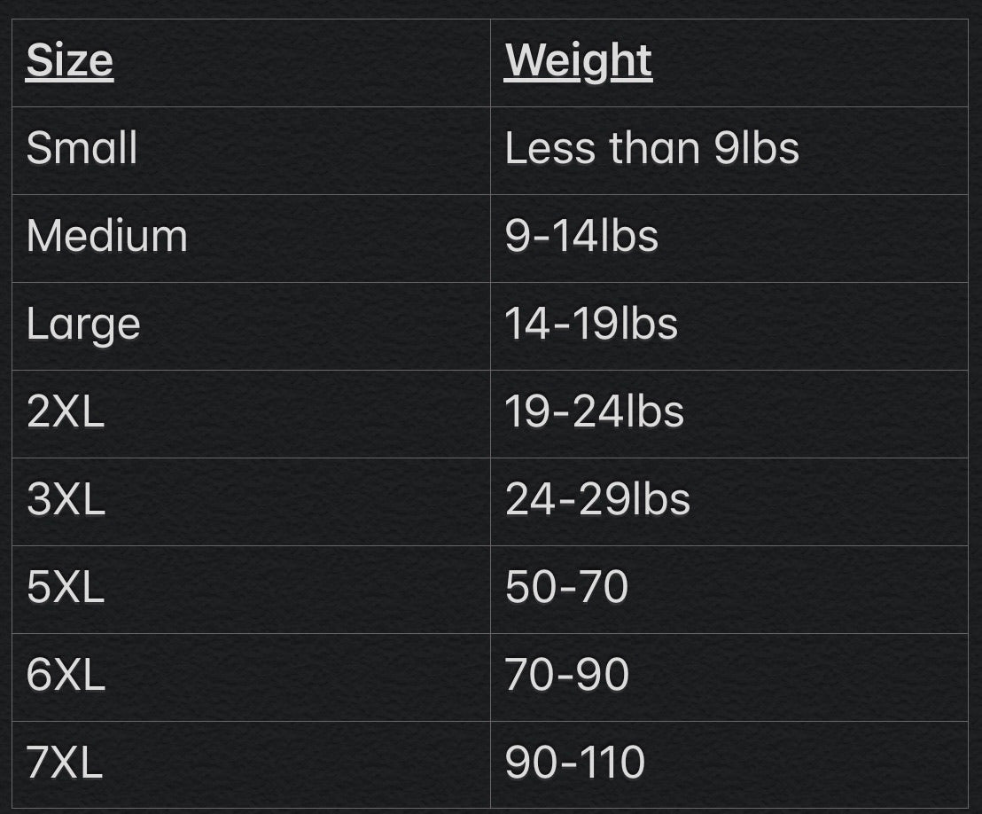The image size is (982, 814).
Task: Select the 24-29lbs weight cell
Action: (x=729, y=502)
